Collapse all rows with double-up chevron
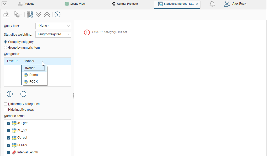 coord(47,14)
